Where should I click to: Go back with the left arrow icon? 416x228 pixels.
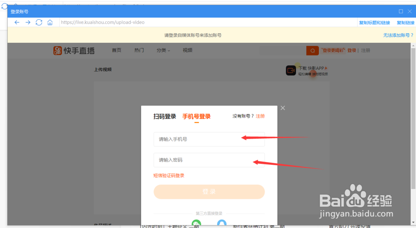tap(17, 22)
